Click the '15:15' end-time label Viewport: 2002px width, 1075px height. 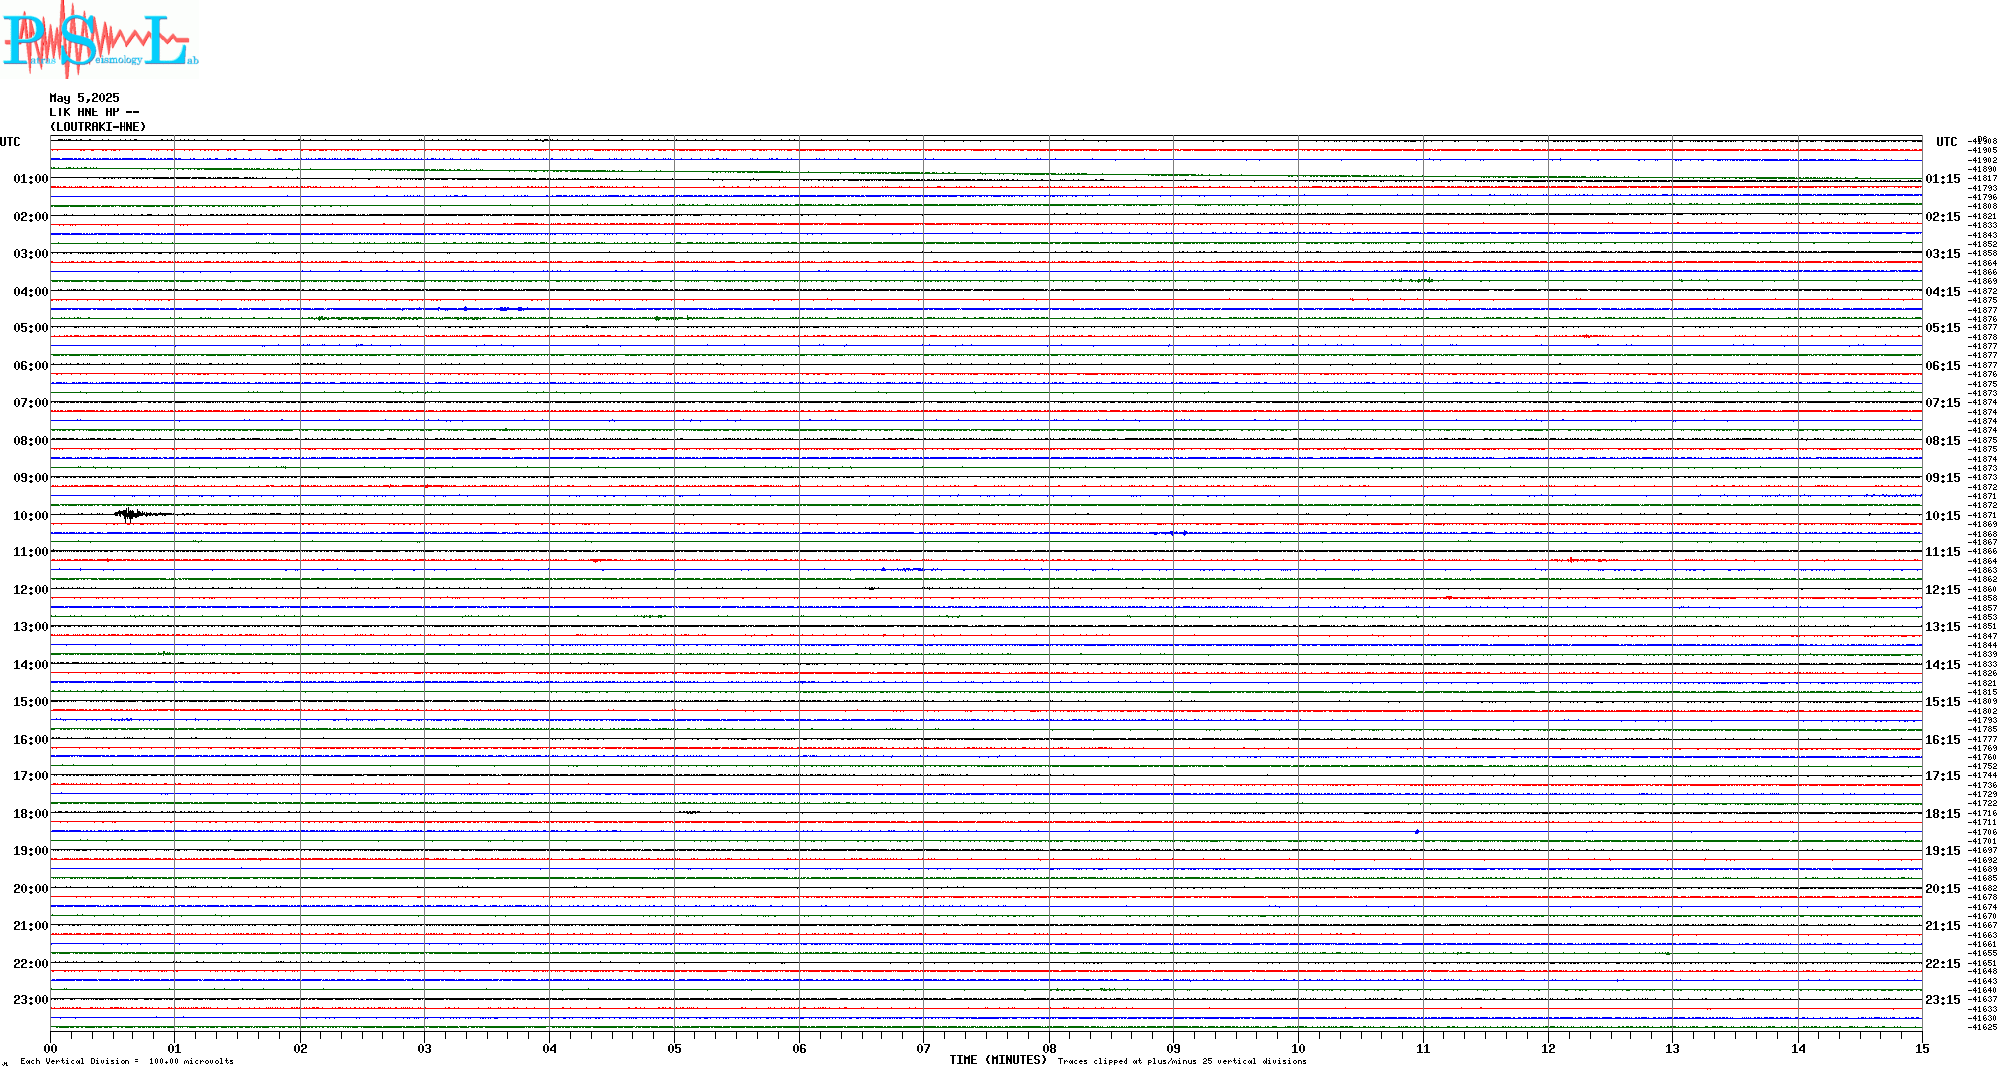(1943, 702)
